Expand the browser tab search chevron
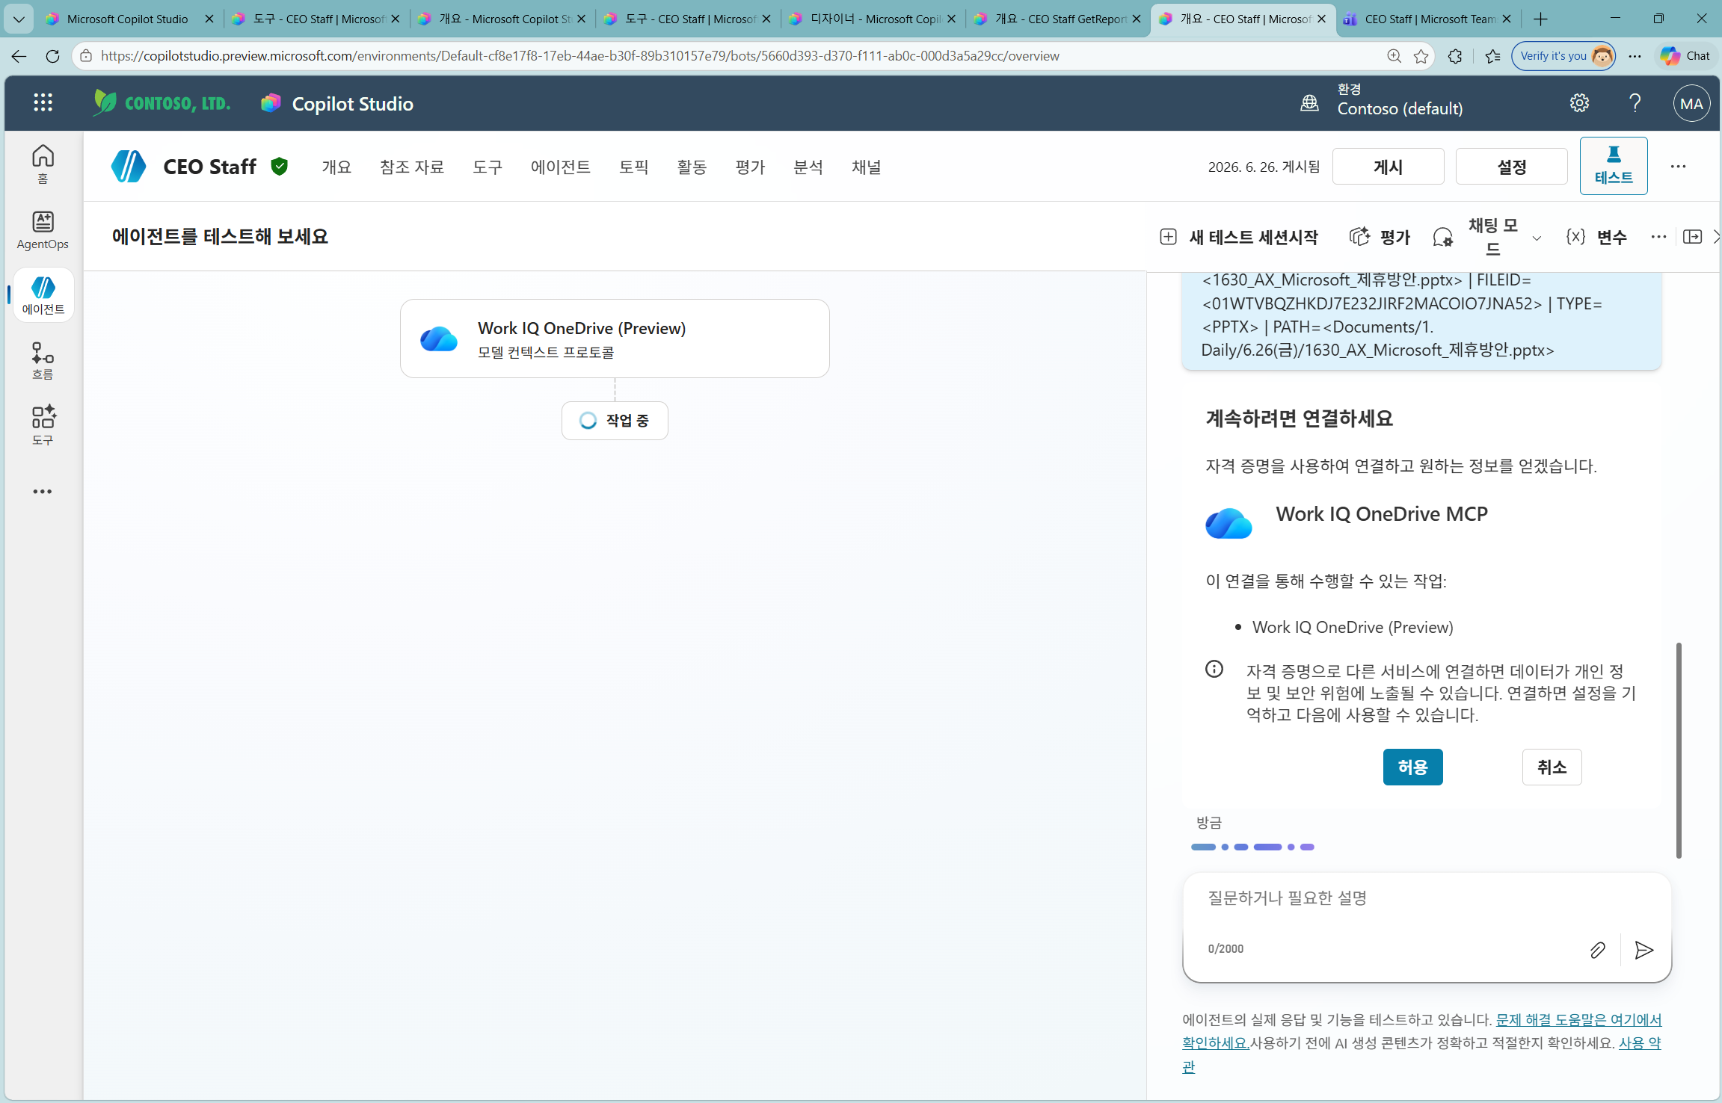Screen dimensions: 1722x1103 click(x=19, y=19)
